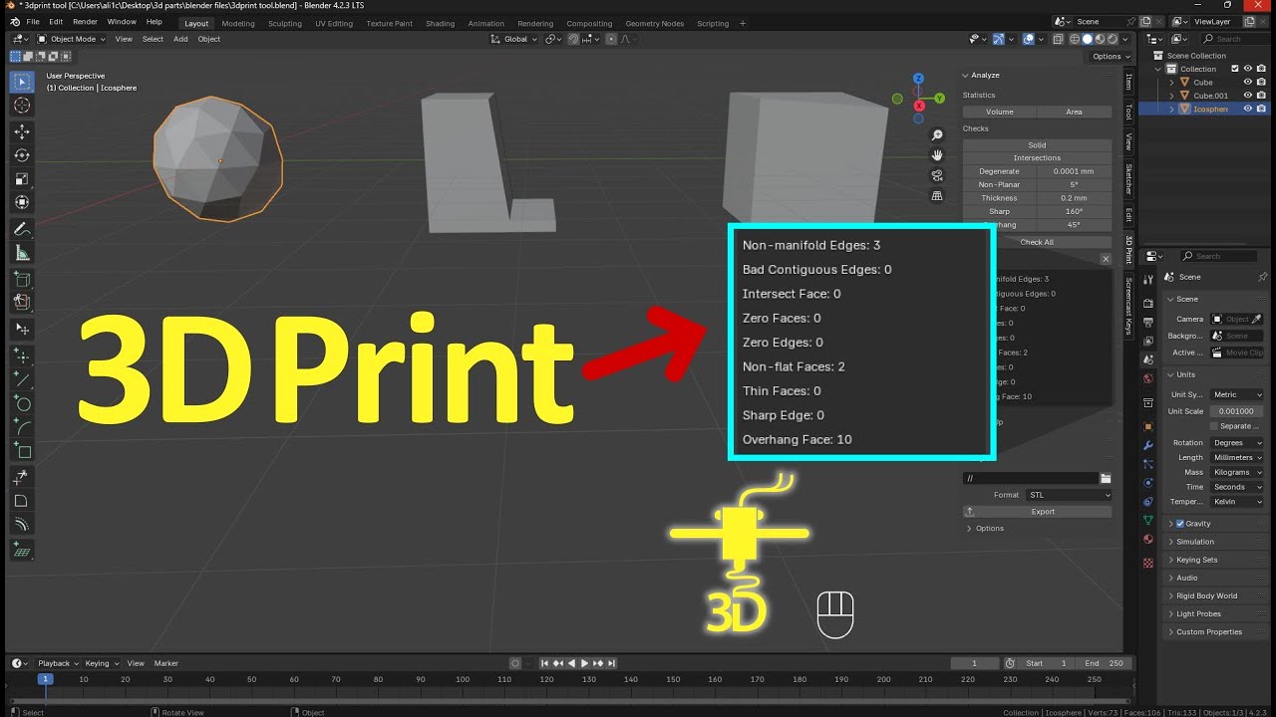Screen dimensions: 1276x717
Task: Run the Solid check button
Action: tap(1037, 145)
